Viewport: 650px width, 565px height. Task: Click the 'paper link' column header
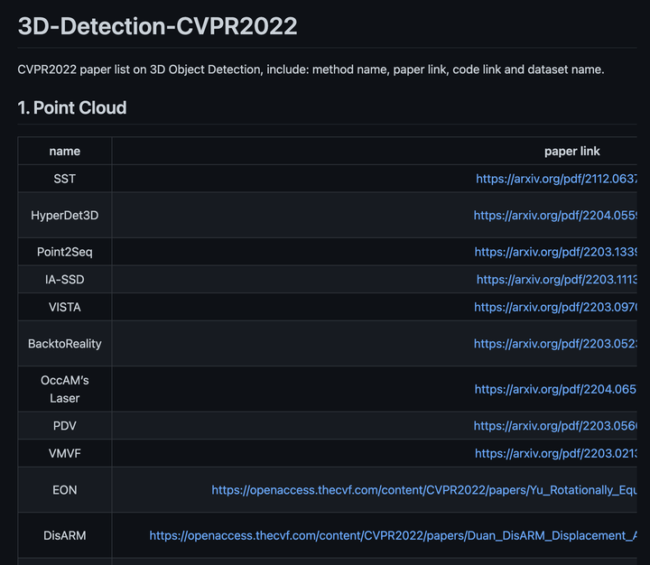click(x=572, y=152)
